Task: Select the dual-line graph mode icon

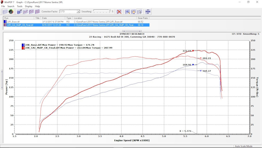Action: pos(31,11)
